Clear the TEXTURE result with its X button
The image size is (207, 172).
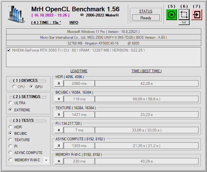tap(59, 114)
